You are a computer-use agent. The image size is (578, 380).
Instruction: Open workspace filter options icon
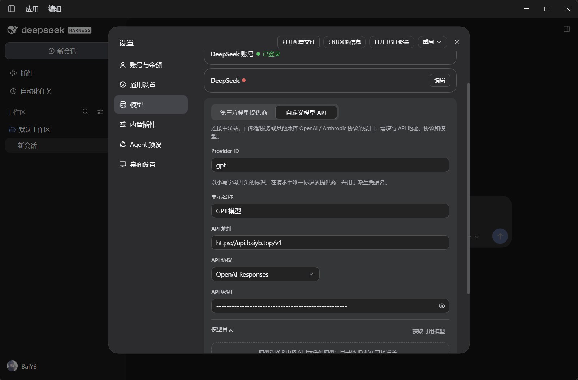tap(100, 112)
